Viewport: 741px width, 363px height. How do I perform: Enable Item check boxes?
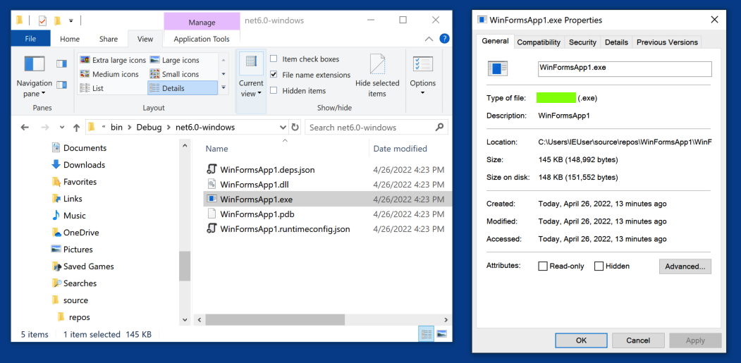[x=274, y=59]
